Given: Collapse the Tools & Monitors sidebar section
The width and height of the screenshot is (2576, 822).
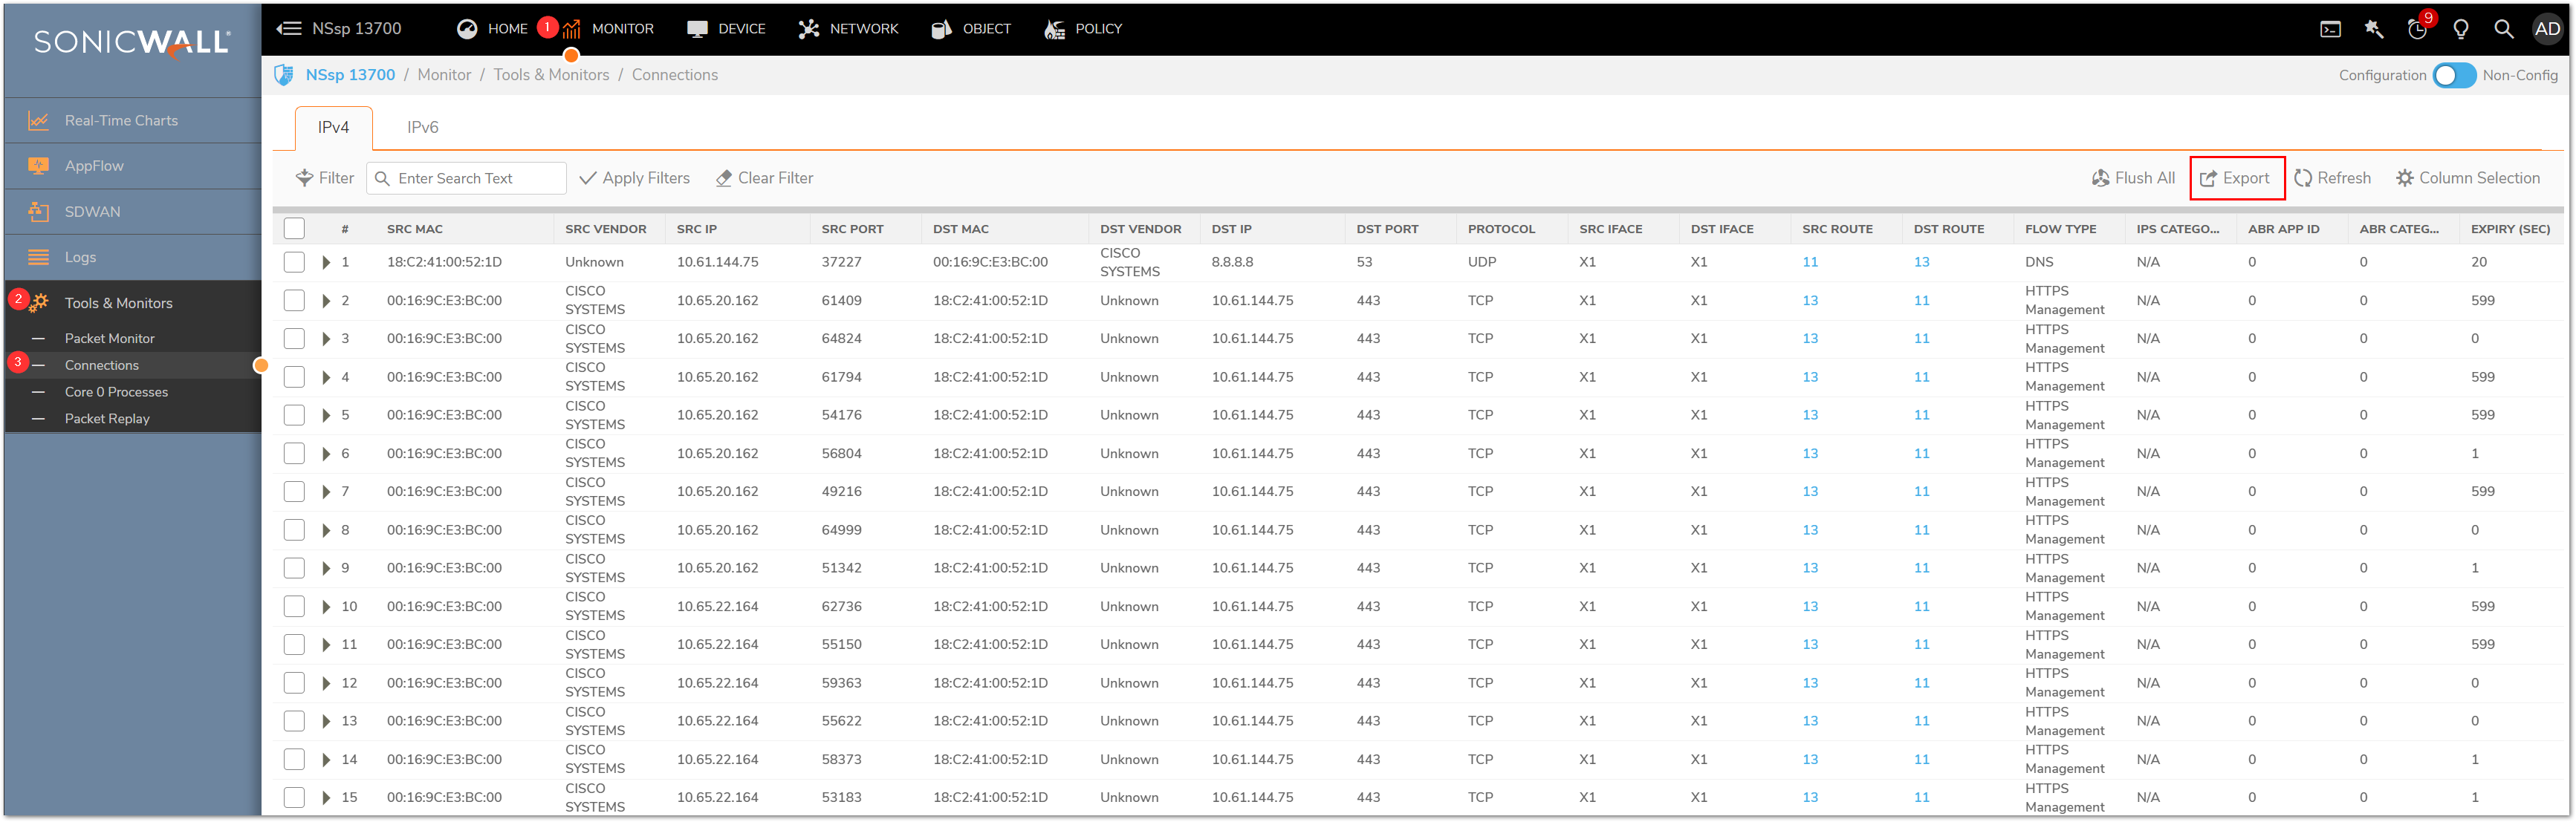Looking at the screenshot, I should click(118, 303).
